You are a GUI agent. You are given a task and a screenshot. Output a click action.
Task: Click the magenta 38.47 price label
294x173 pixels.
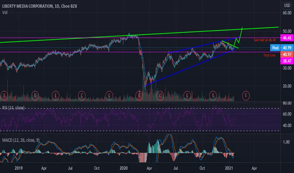point(287,61)
